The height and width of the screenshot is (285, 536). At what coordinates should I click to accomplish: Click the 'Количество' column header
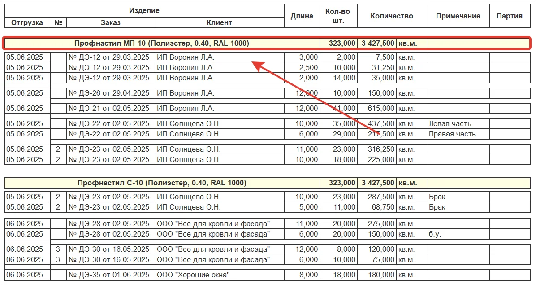click(392, 16)
